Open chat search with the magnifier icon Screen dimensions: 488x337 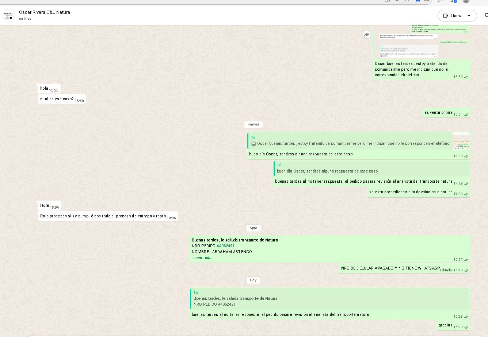[486, 15]
